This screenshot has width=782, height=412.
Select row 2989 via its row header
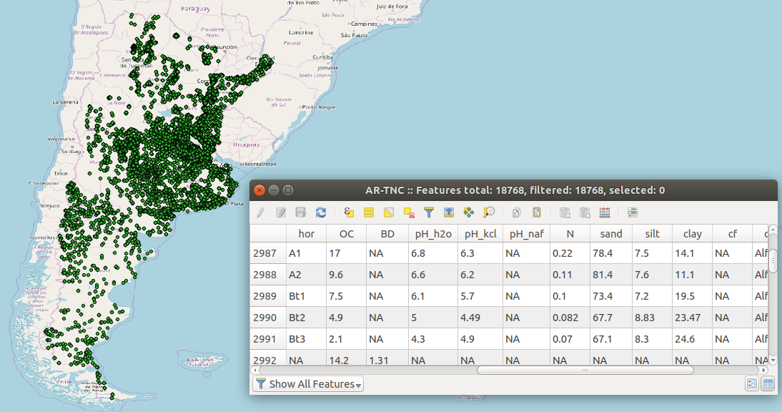point(267,296)
